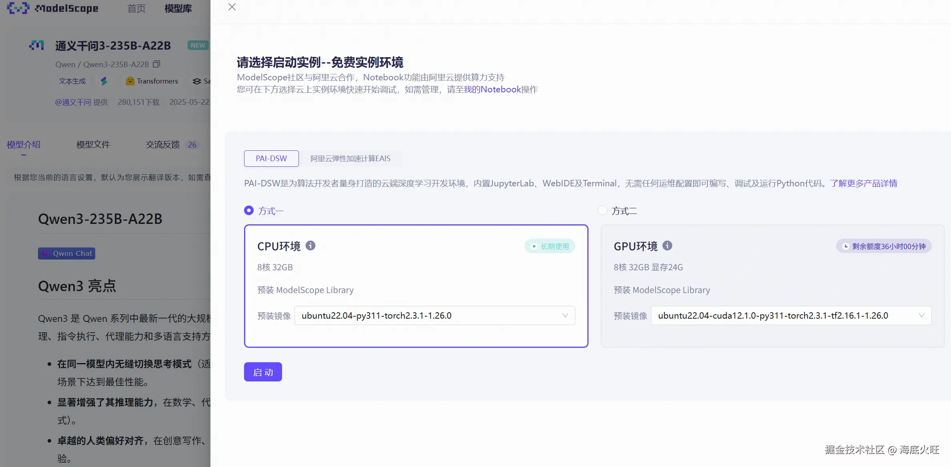
Task: Open the 了解更多产品详情 link
Action: (x=864, y=183)
